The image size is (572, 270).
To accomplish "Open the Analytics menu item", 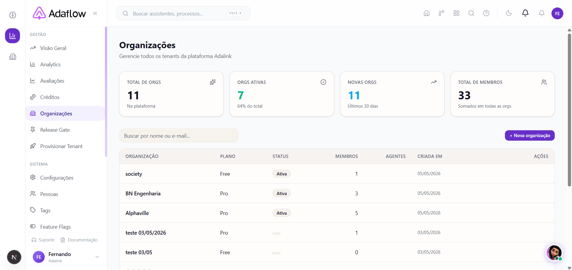I will [x=65, y=64].
